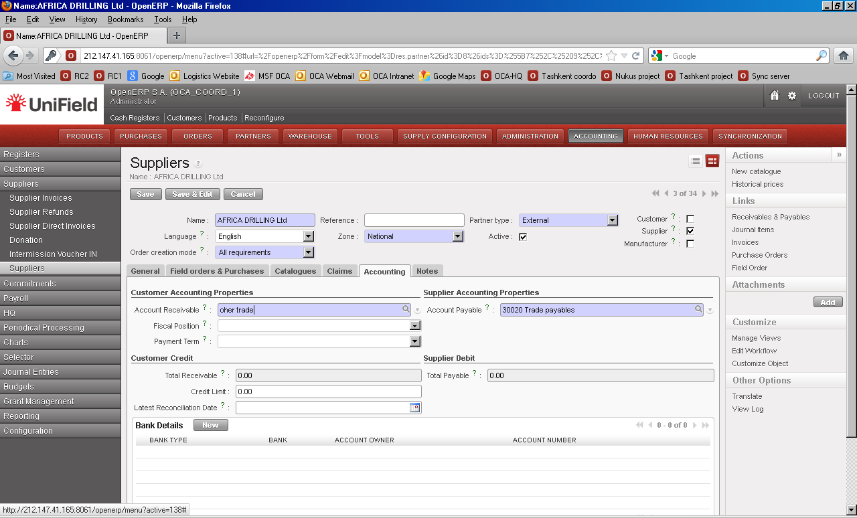
Task: Jump to the first supplier record arrow
Action: [655, 194]
